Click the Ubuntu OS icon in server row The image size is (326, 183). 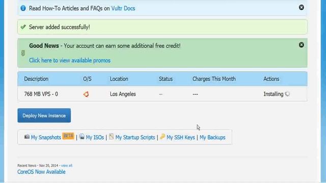click(x=86, y=94)
